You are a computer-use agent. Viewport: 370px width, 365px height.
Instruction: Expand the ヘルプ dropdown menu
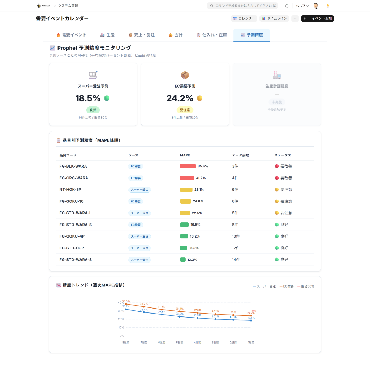pos(302,6)
